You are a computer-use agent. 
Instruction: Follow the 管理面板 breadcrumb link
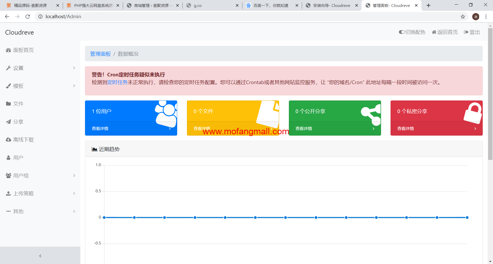pyautogui.click(x=100, y=54)
